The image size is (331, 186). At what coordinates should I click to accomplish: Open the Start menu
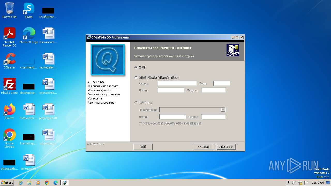pyautogui.click(x=7, y=183)
